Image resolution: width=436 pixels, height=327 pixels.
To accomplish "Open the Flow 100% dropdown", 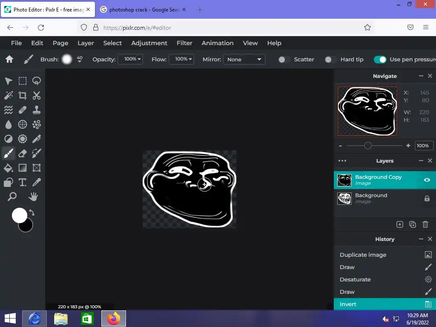I will click(181, 59).
